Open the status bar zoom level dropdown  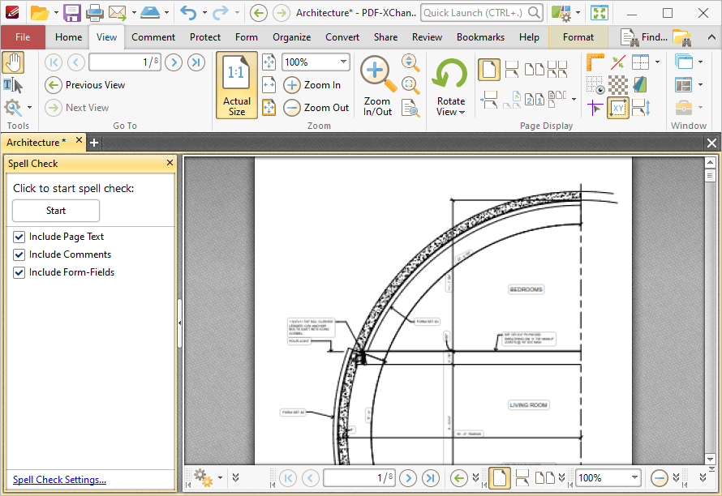(634, 478)
